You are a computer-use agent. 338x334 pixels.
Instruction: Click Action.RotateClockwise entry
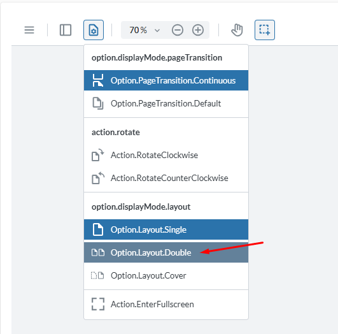166,155
